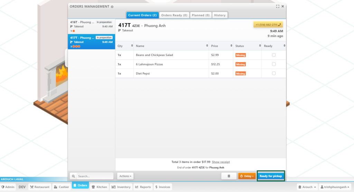
Task: Tick the Diet Pepsi ready checkbox
Action: pos(274,73)
